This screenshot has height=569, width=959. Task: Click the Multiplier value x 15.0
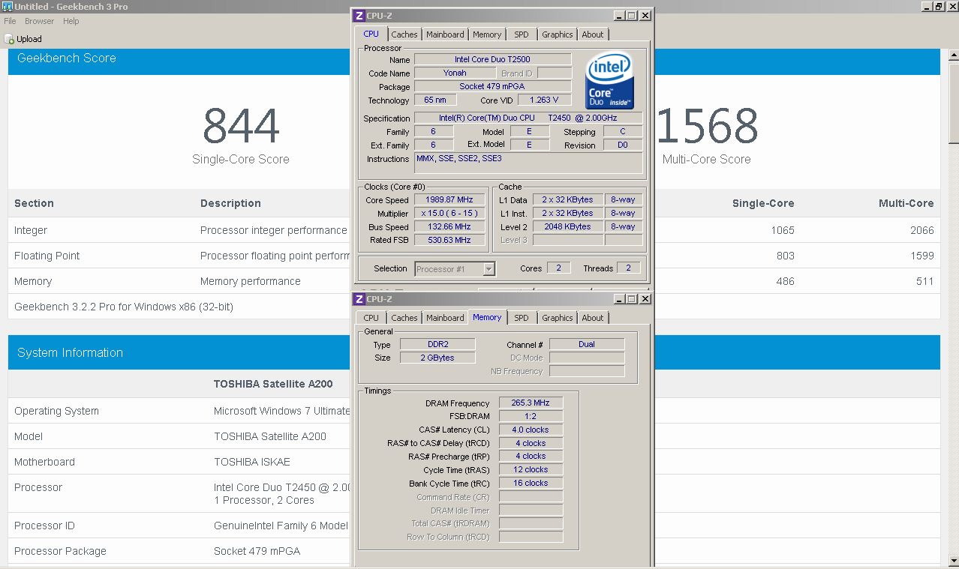point(450,213)
